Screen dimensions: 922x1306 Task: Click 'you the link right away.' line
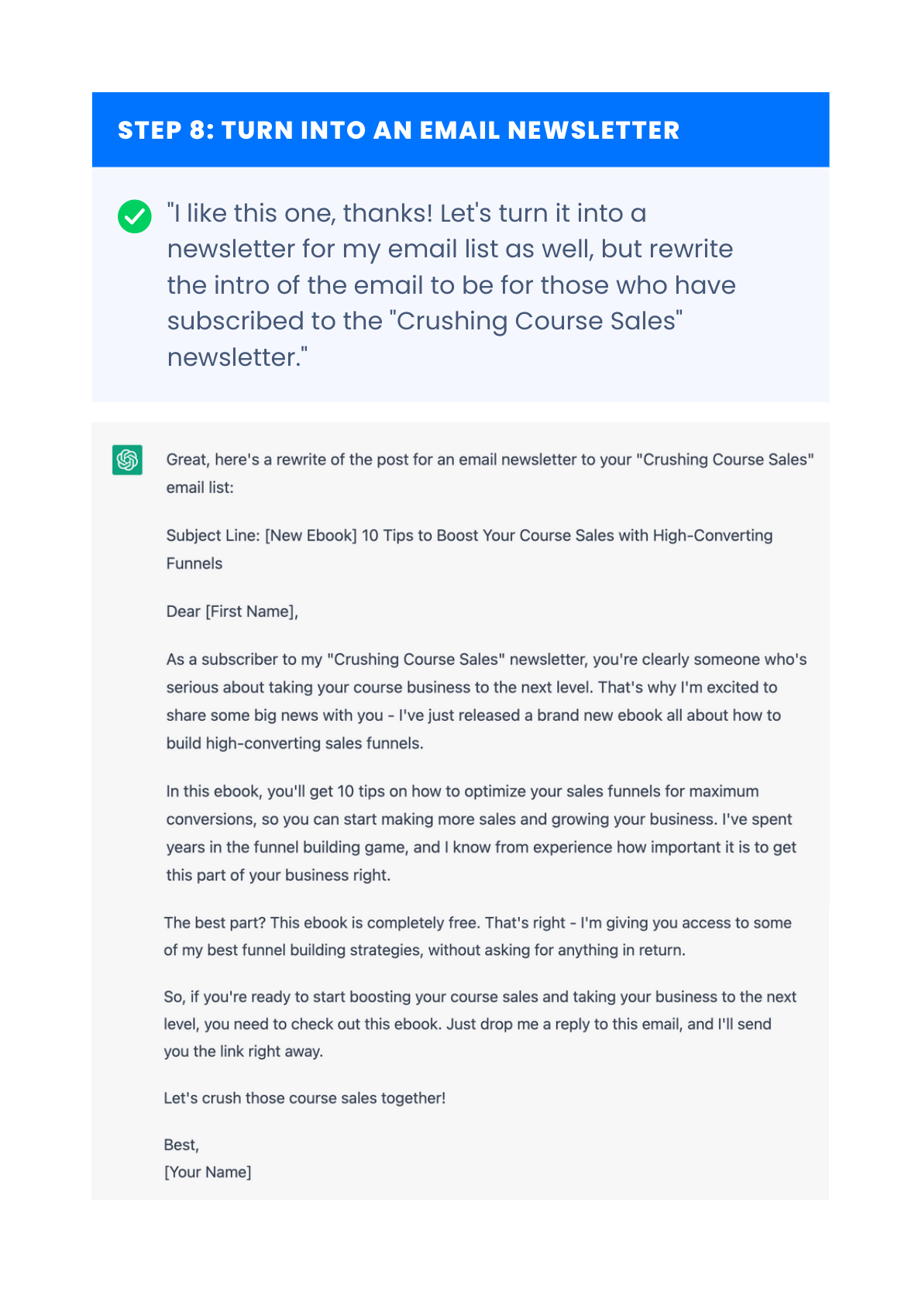[x=243, y=1052]
